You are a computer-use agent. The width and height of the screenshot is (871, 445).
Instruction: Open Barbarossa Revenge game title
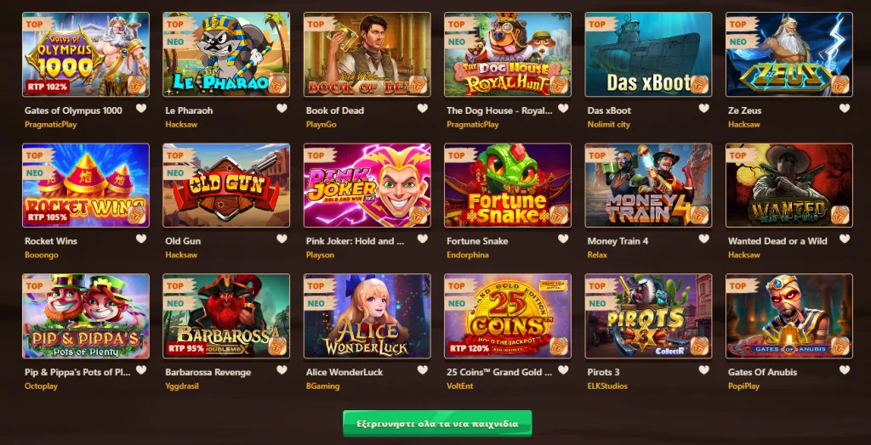tap(208, 372)
